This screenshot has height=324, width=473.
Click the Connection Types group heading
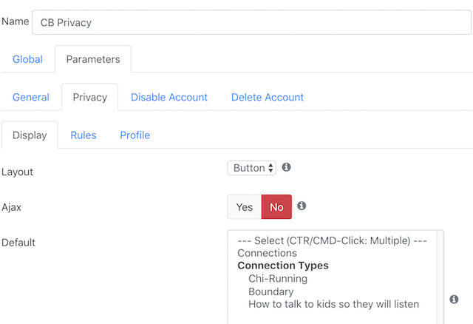coord(282,266)
